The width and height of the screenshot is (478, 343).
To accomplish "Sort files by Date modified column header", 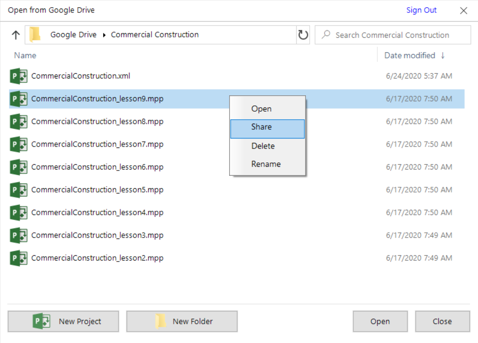I will click(x=410, y=56).
